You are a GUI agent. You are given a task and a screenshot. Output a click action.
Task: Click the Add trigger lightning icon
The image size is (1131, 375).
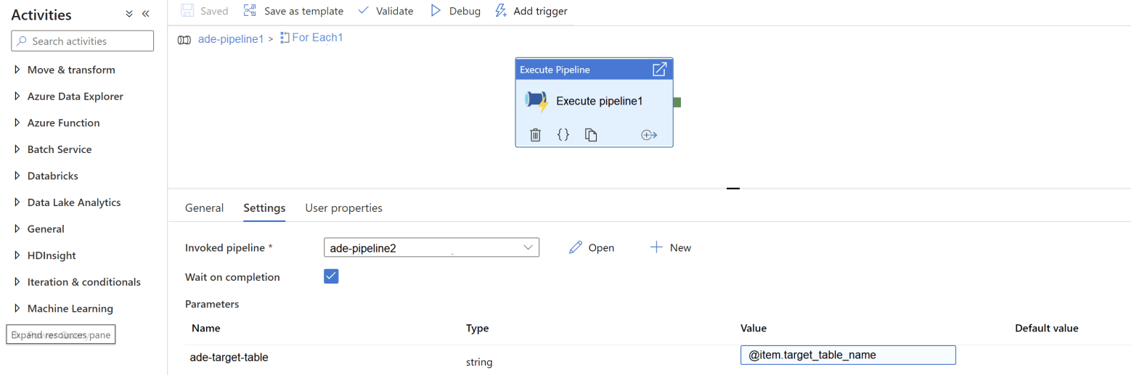(x=501, y=11)
